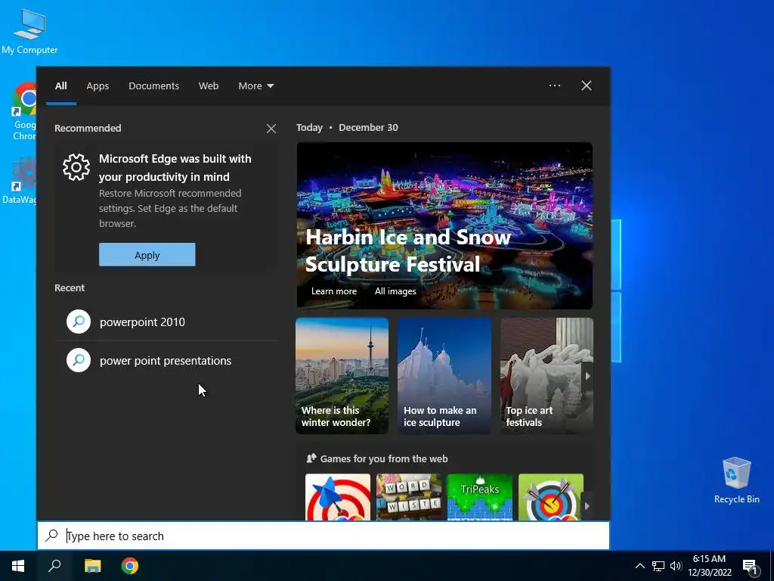Click magnifier icon beside power point presentations
The width and height of the screenshot is (774, 581).
(x=79, y=360)
